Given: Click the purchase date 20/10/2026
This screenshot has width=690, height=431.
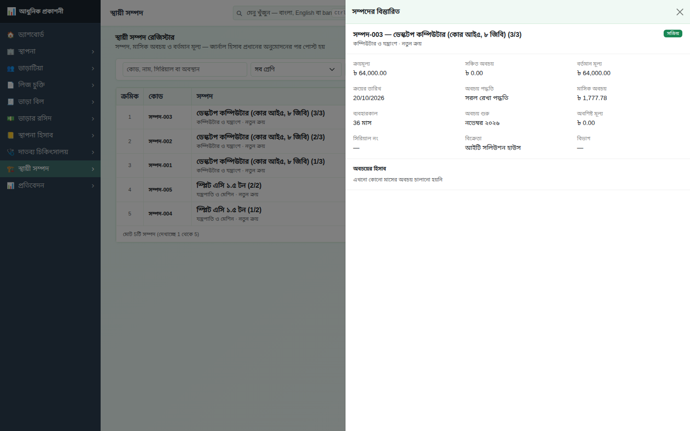Looking at the screenshot, I should (368, 98).
